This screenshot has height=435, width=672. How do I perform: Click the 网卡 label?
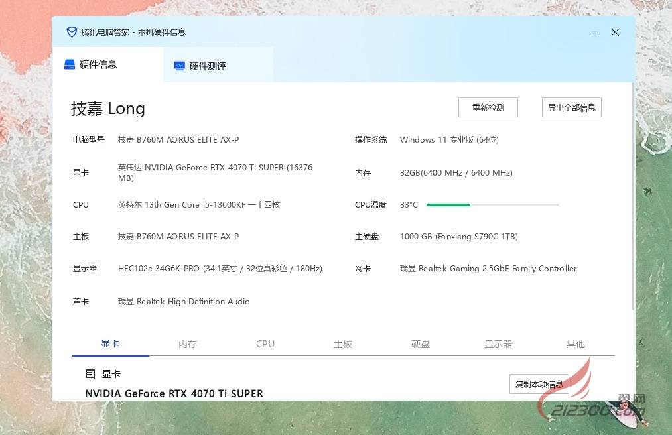[x=363, y=269]
